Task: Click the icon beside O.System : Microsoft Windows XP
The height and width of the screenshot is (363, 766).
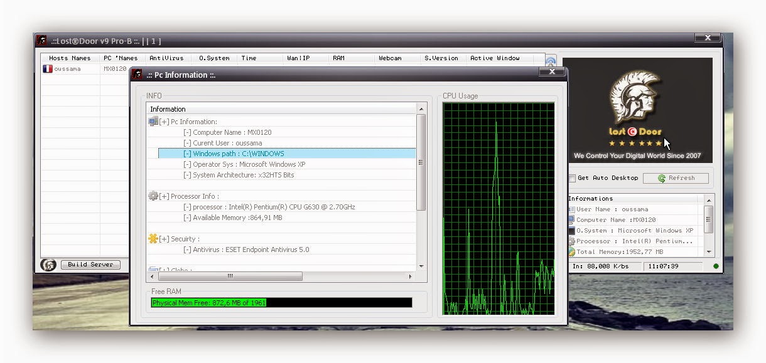Action: click(571, 231)
